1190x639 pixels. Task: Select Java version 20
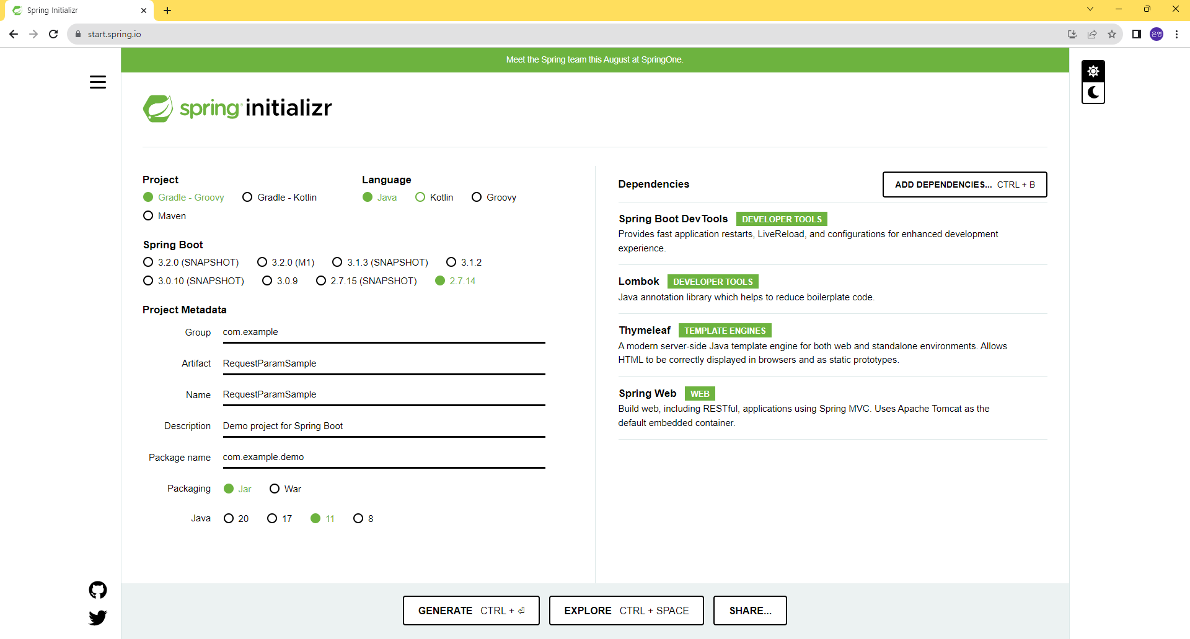click(236, 519)
